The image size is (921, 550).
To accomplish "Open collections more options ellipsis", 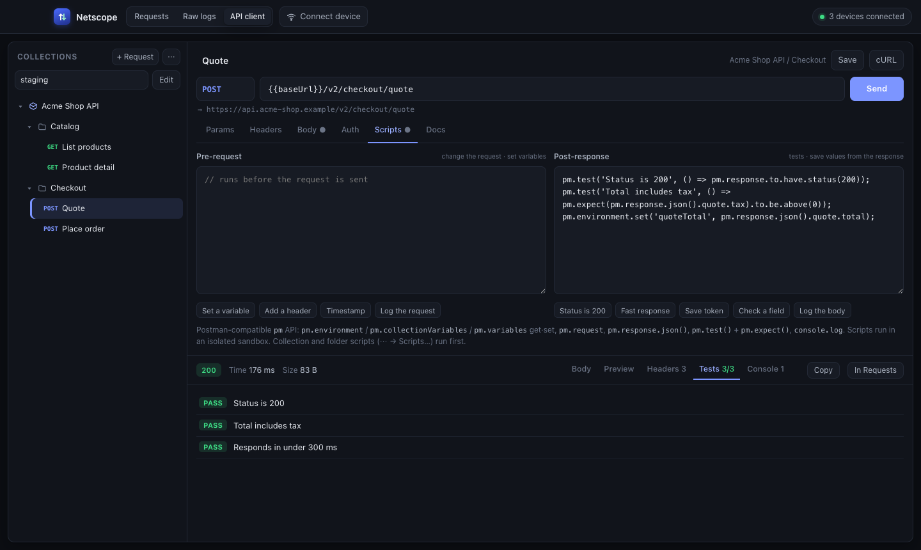I will click(171, 57).
